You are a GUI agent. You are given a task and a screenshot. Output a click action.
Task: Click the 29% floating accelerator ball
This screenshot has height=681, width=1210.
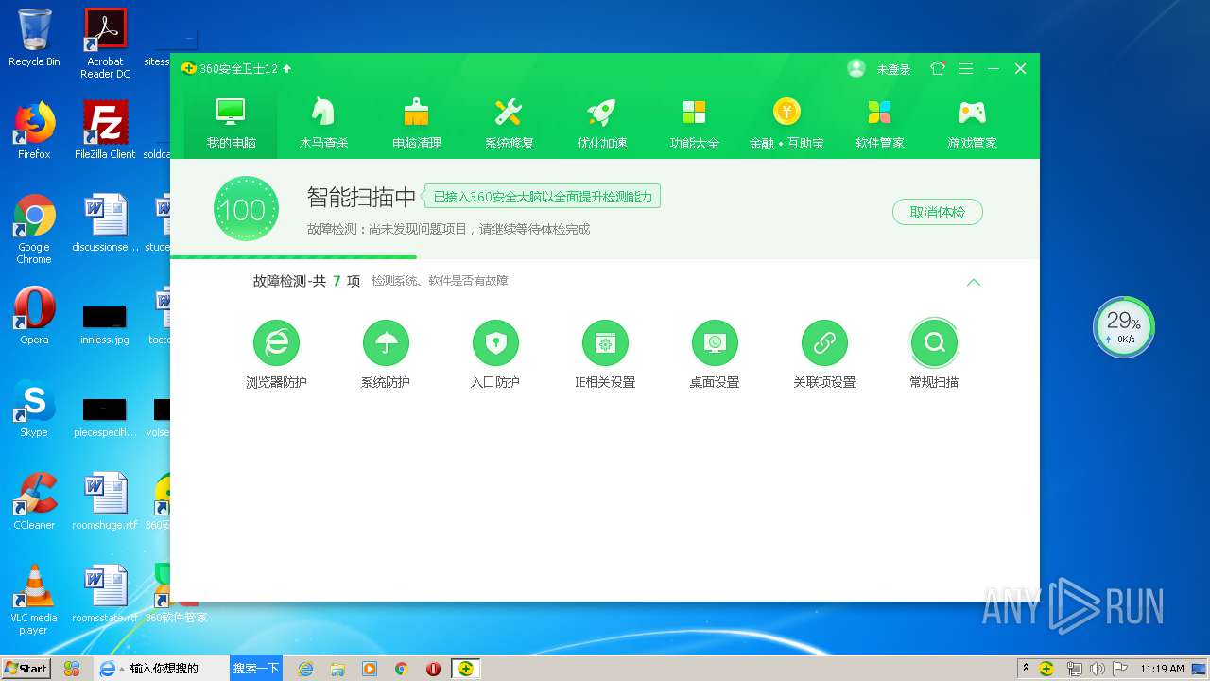(x=1124, y=326)
